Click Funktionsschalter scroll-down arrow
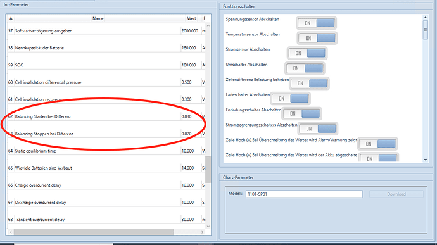437x245 pixels. point(426,160)
